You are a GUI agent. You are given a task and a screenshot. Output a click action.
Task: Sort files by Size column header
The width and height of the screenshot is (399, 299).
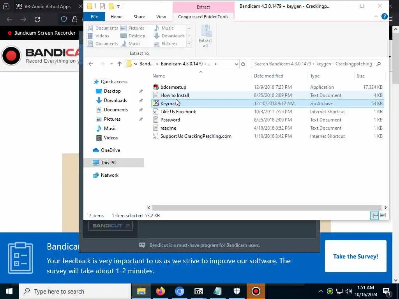[x=360, y=76]
